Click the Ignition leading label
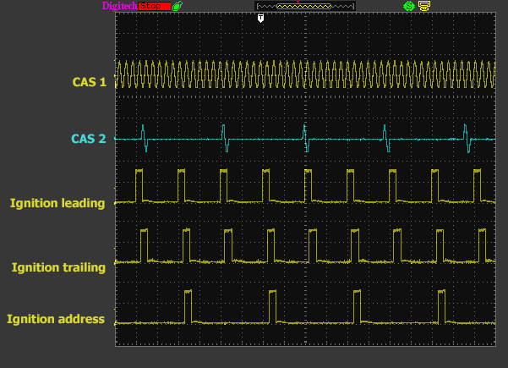Viewport: 508px width, 368px height. click(x=57, y=203)
